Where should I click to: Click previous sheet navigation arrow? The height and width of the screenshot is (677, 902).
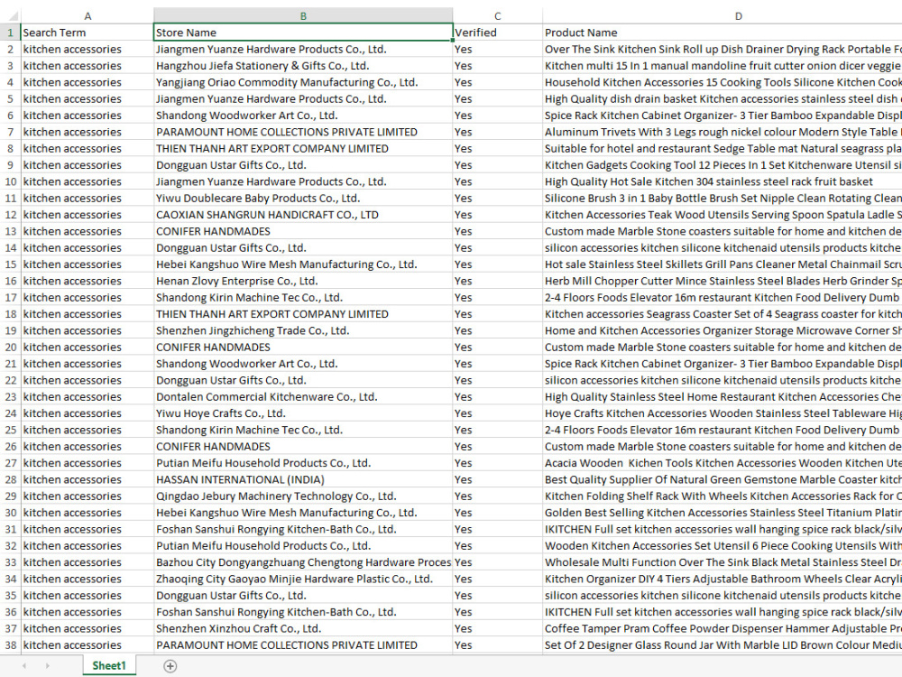24,666
